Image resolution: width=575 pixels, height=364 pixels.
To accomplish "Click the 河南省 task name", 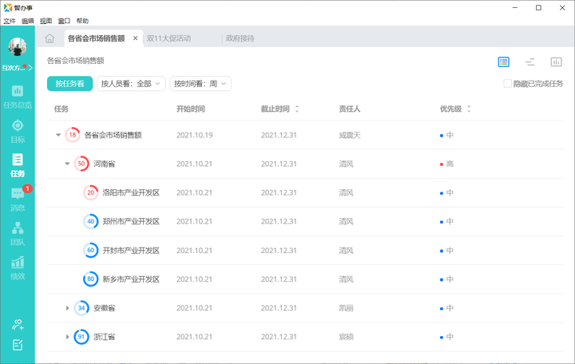I will click(x=104, y=164).
